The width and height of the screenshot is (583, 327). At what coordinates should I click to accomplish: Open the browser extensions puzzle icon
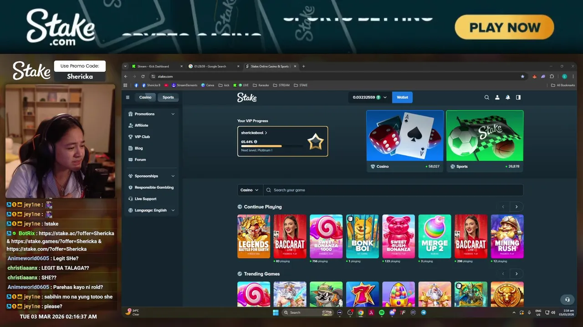pos(552,76)
